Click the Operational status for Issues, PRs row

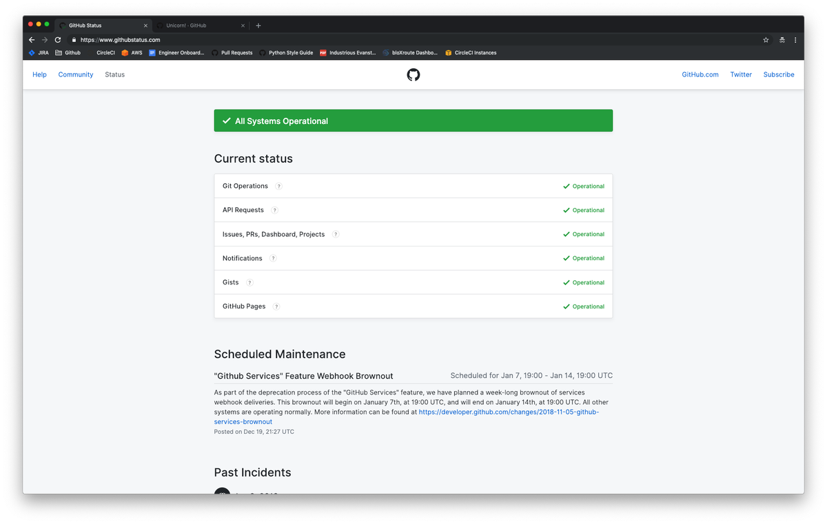[x=584, y=234]
